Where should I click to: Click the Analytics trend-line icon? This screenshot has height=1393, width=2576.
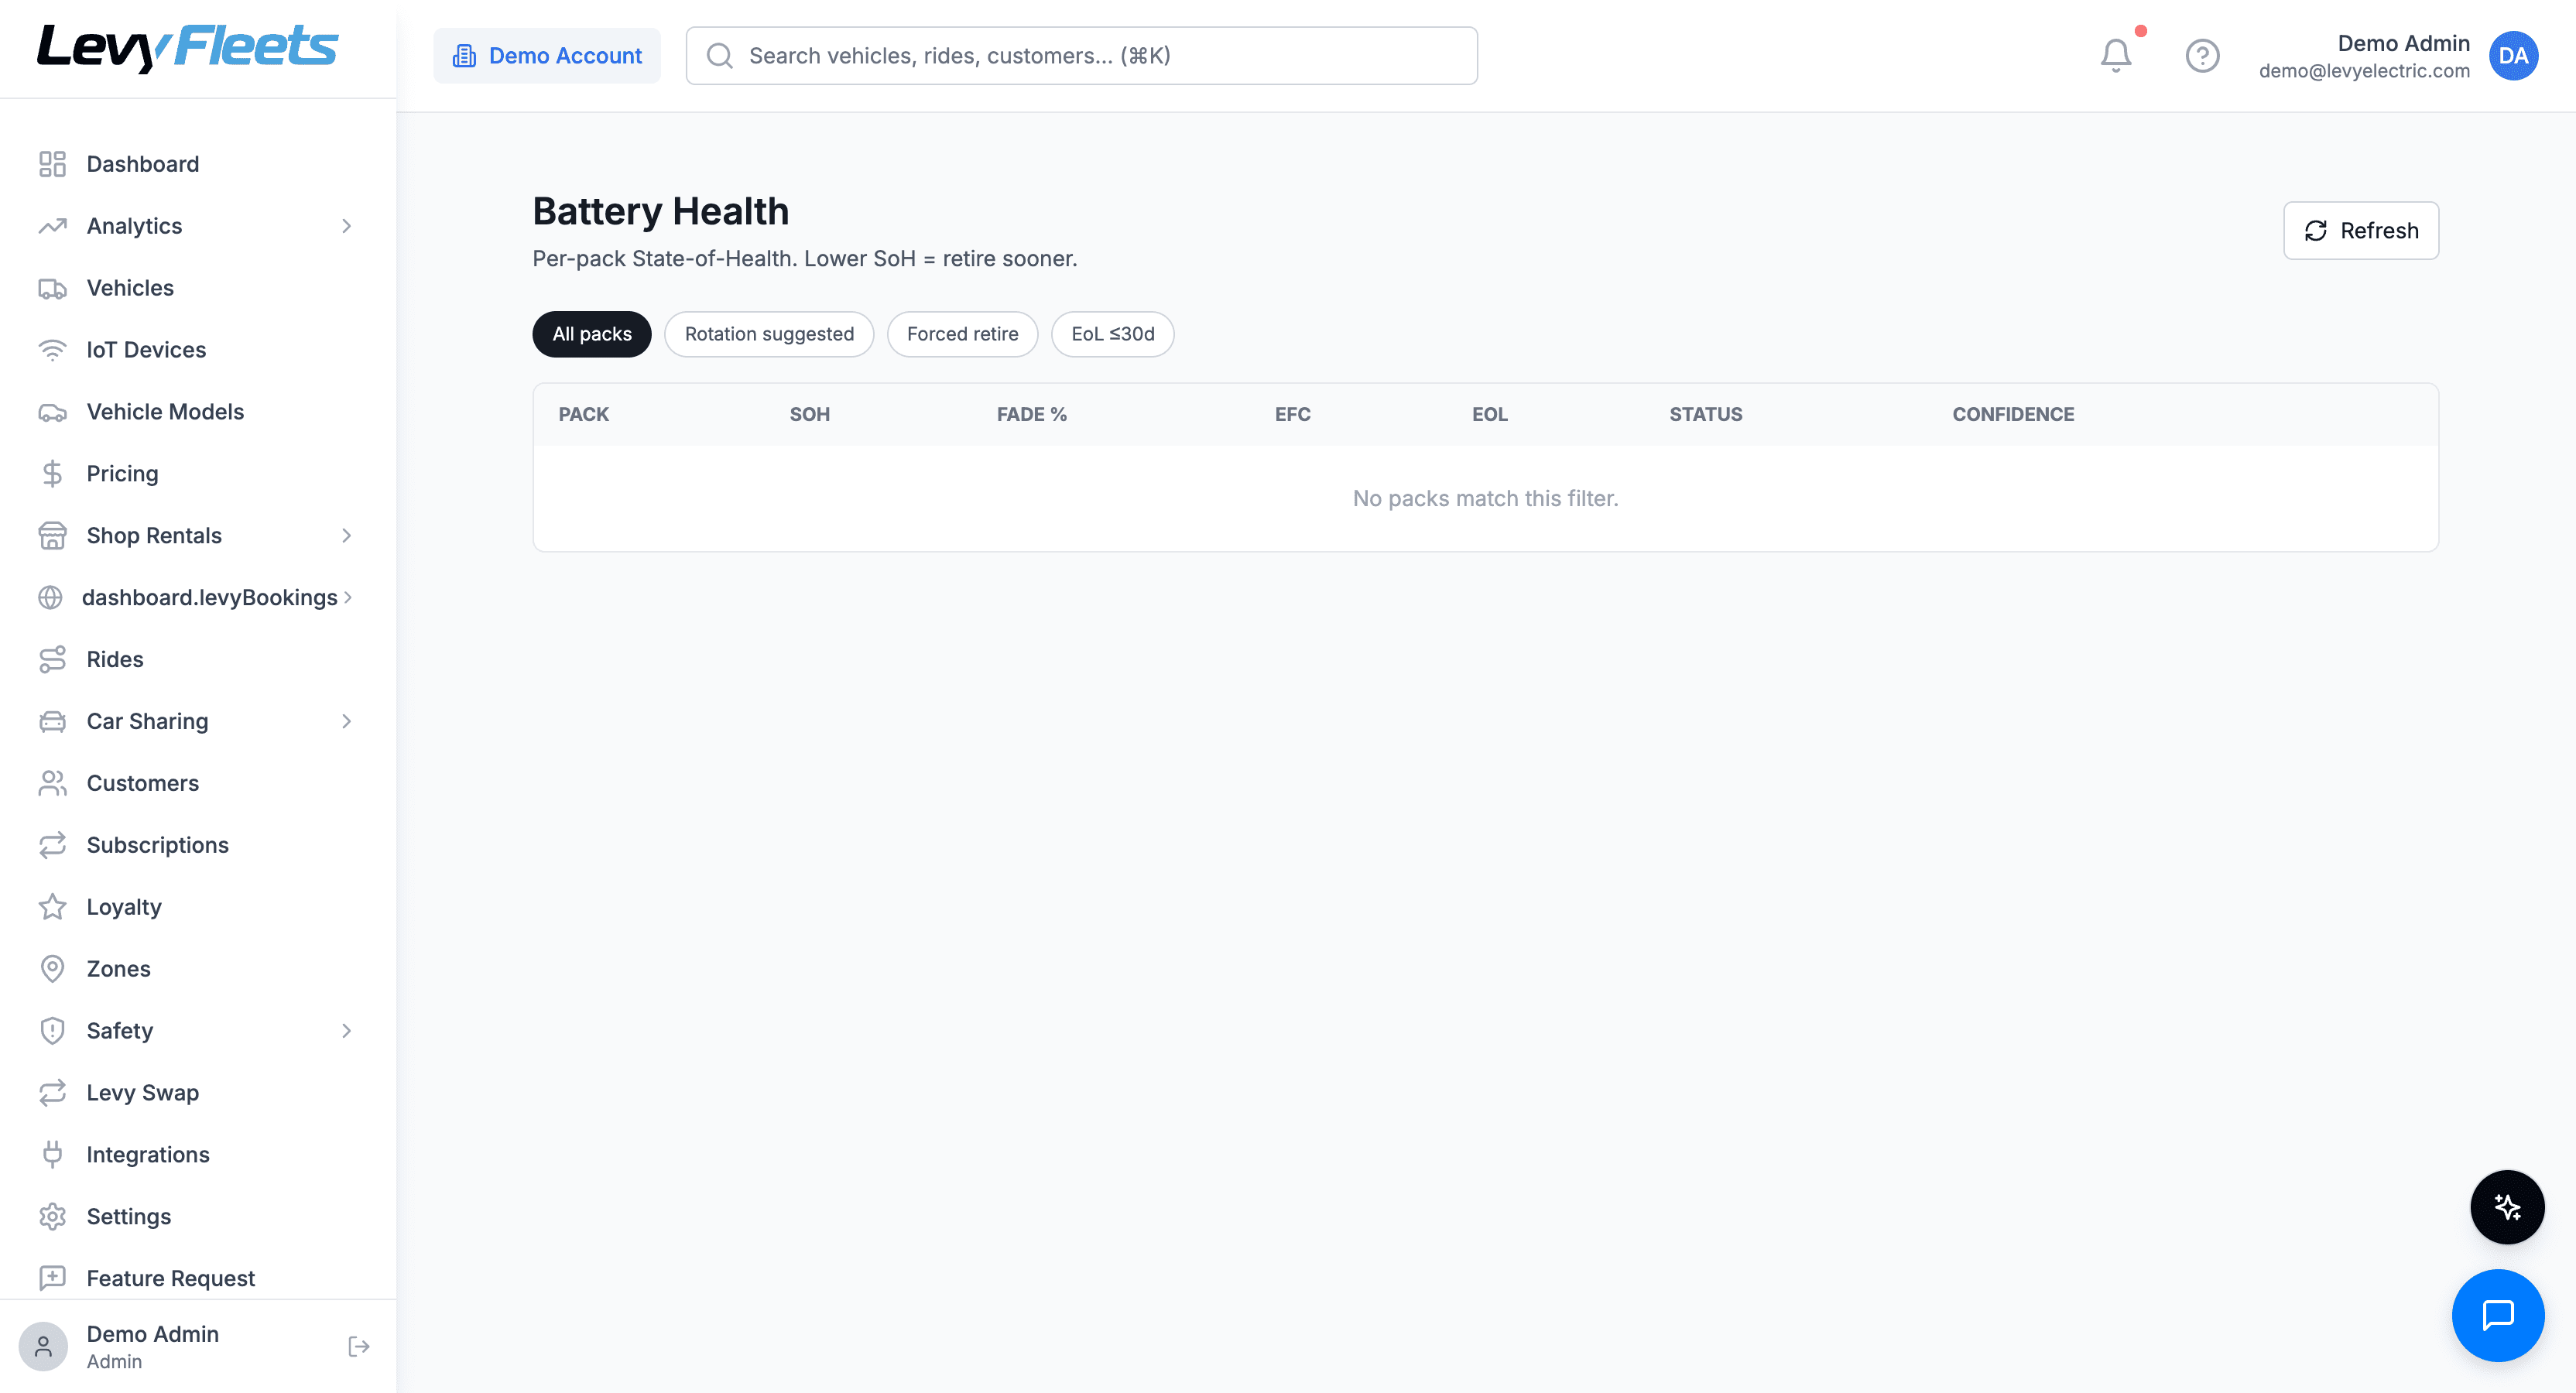click(52, 226)
